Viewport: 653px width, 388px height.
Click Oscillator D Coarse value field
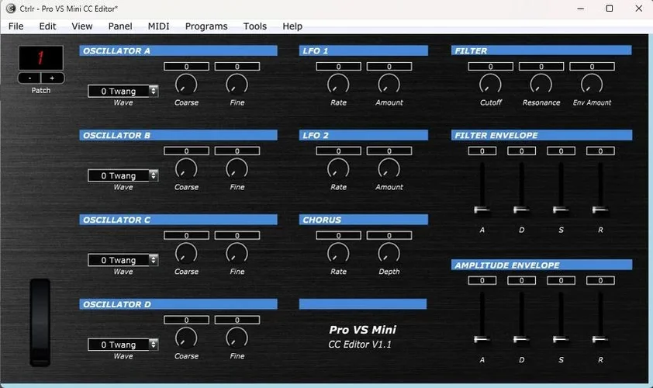(187, 320)
